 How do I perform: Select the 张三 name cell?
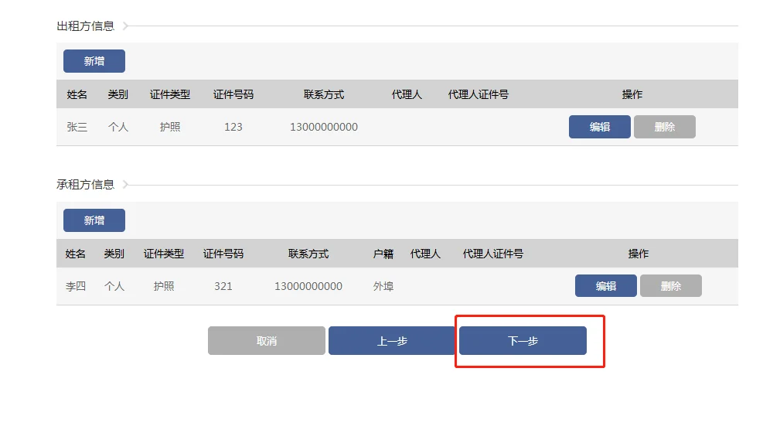point(77,127)
